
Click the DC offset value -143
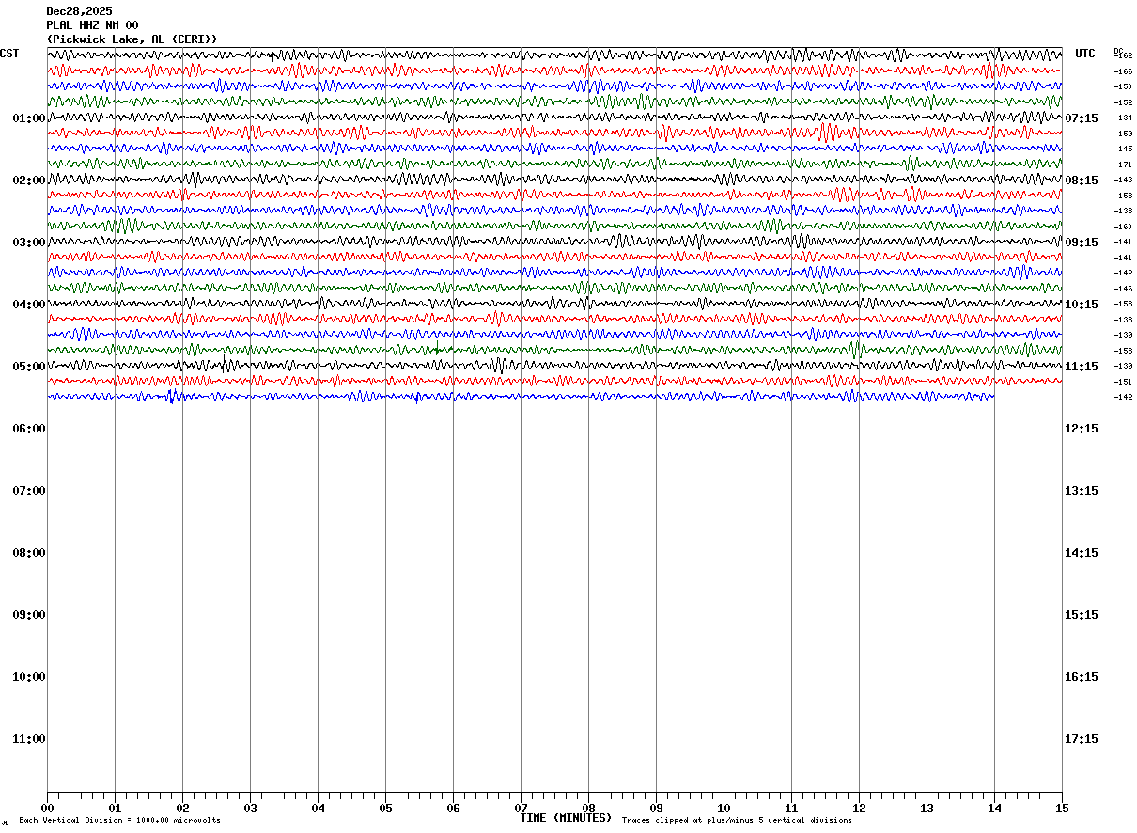(1123, 180)
